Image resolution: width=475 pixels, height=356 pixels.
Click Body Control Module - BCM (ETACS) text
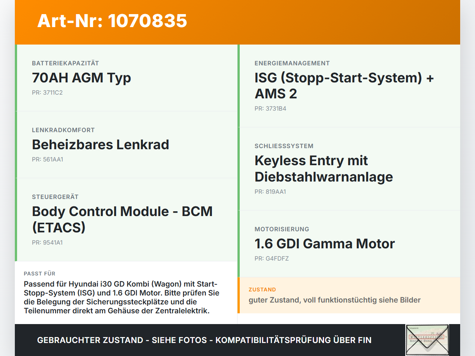coord(122,219)
